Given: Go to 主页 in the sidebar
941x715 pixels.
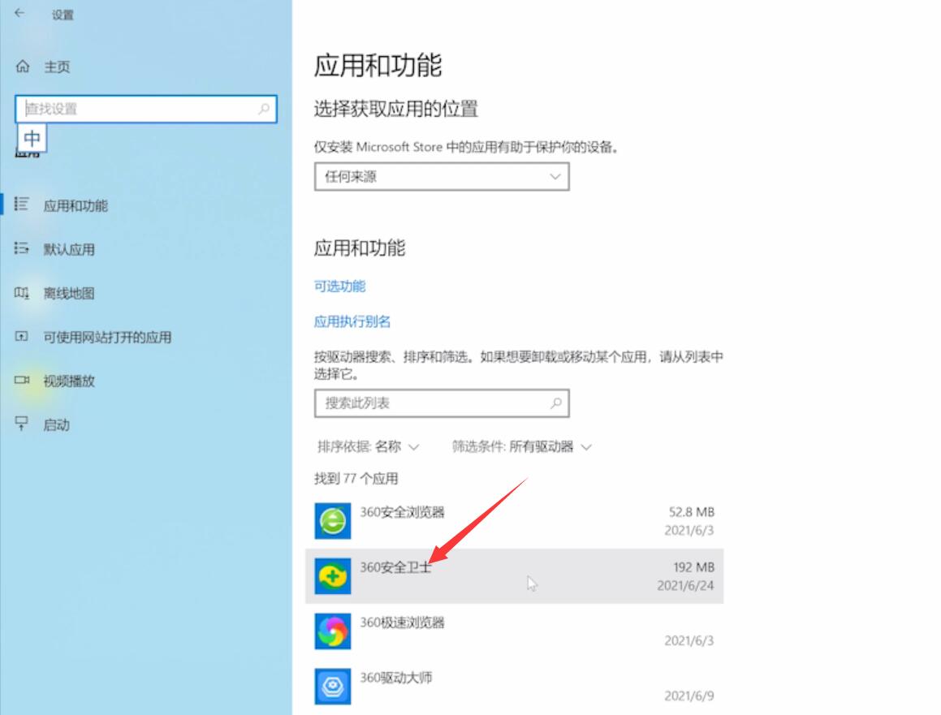Looking at the screenshot, I should click(x=57, y=67).
